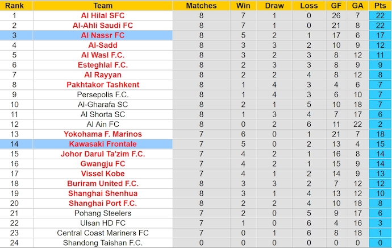Select Al Hilal SFC's 22 points cell
The width and height of the screenshot is (392, 248).
click(x=380, y=15)
